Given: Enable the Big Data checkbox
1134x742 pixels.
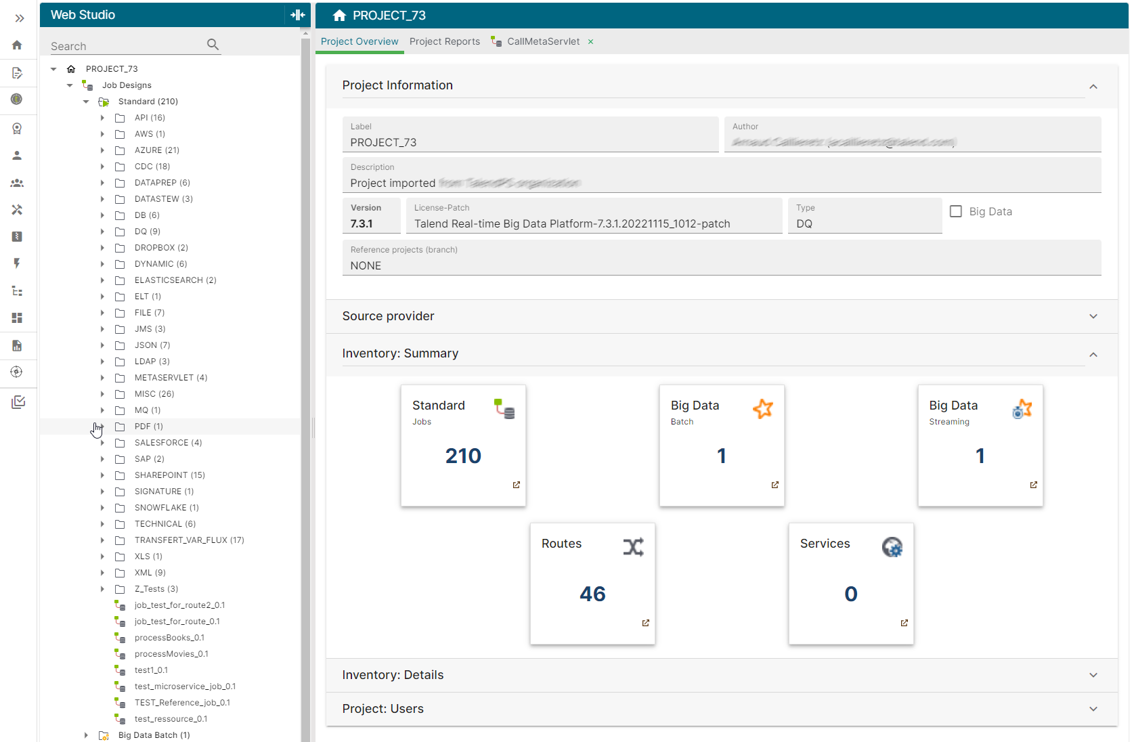Looking at the screenshot, I should 955,211.
